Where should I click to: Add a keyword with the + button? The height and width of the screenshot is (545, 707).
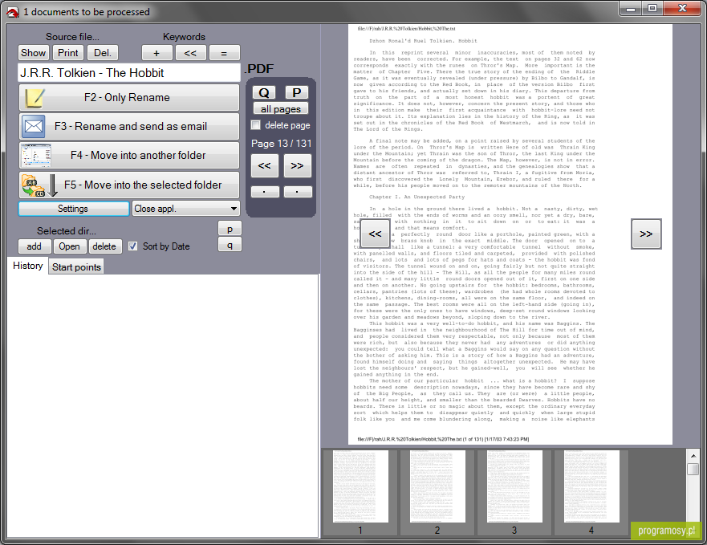[x=156, y=53]
